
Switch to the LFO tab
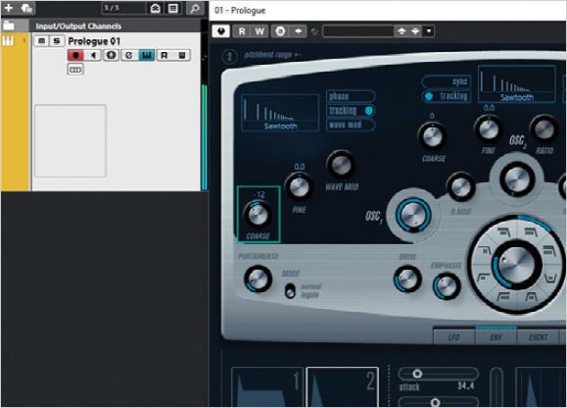453,337
